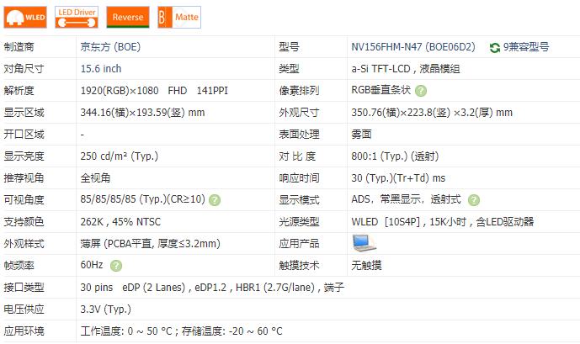
Task: Open the help icon next to 85/85/85/85 viewing angle
Action: click(x=215, y=200)
